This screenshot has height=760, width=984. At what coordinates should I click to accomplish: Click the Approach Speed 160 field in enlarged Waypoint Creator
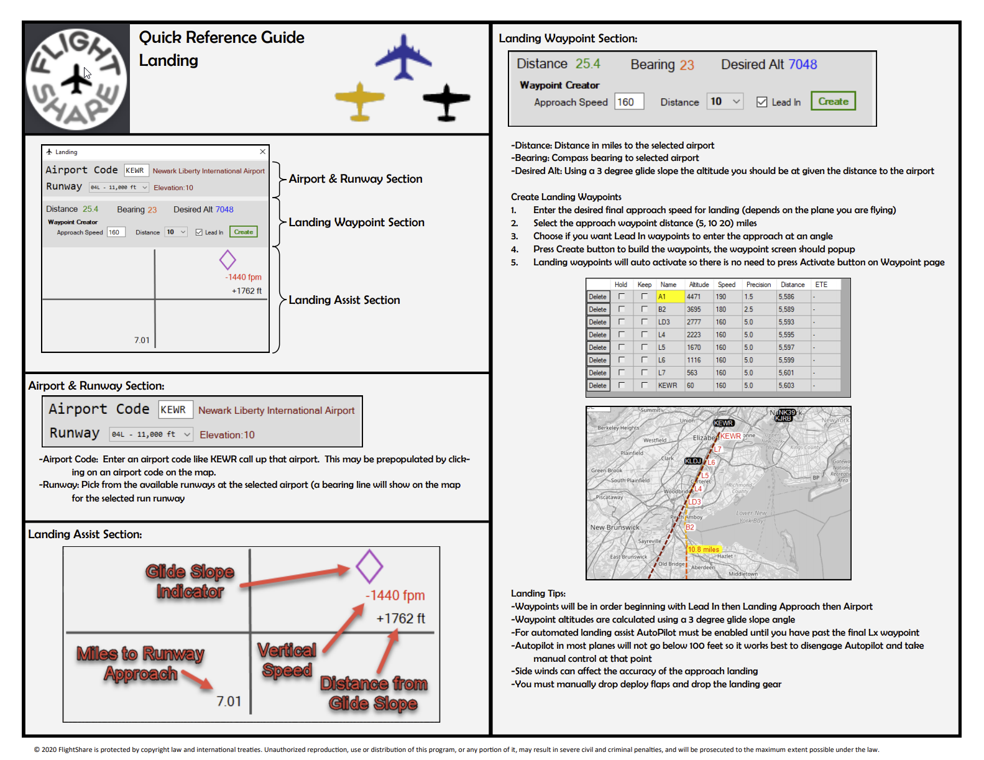pos(629,102)
